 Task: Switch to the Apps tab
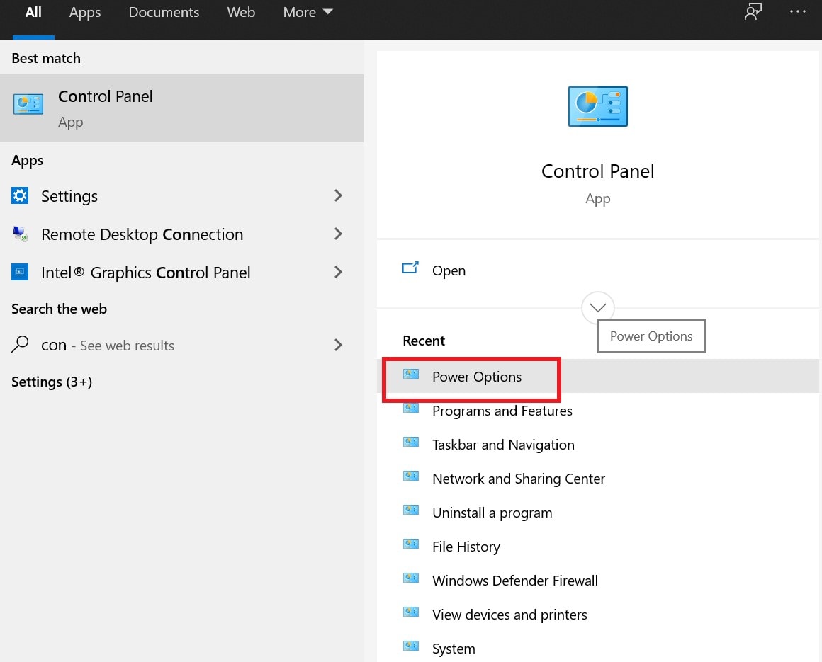pyautogui.click(x=85, y=12)
